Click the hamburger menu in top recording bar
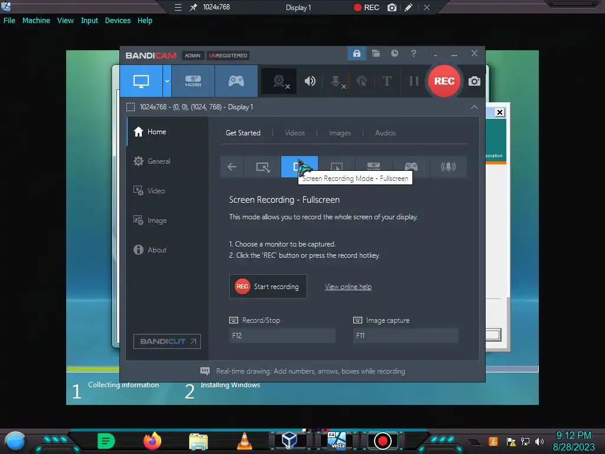The height and width of the screenshot is (454, 605). (x=178, y=7)
